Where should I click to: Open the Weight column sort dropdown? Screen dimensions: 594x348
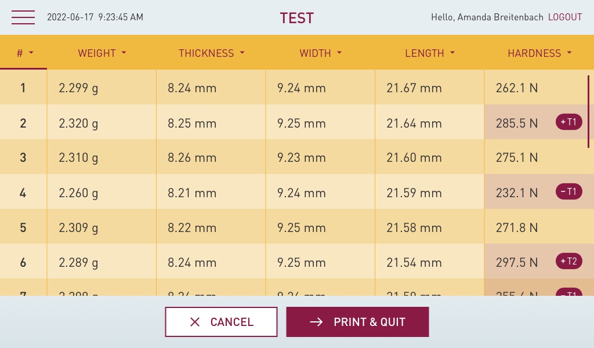tap(124, 53)
